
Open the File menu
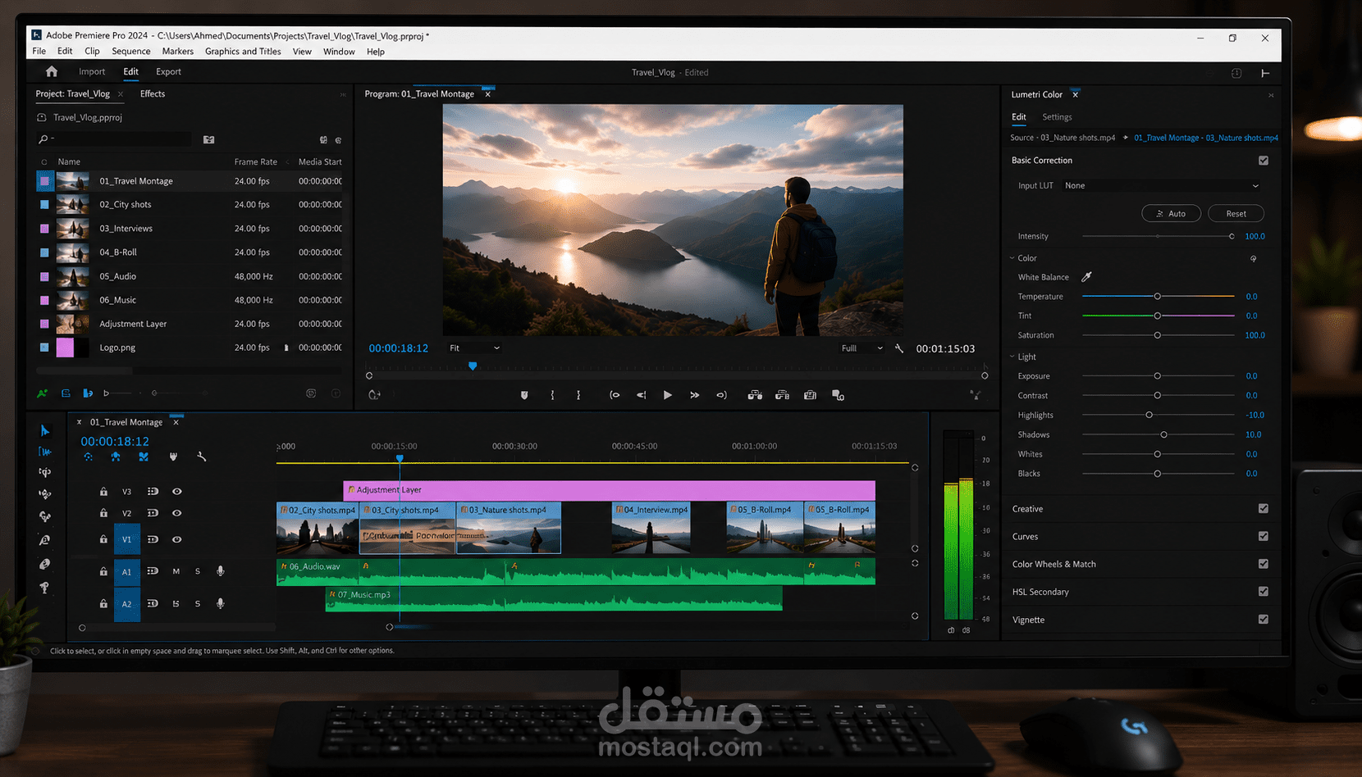(39, 52)
